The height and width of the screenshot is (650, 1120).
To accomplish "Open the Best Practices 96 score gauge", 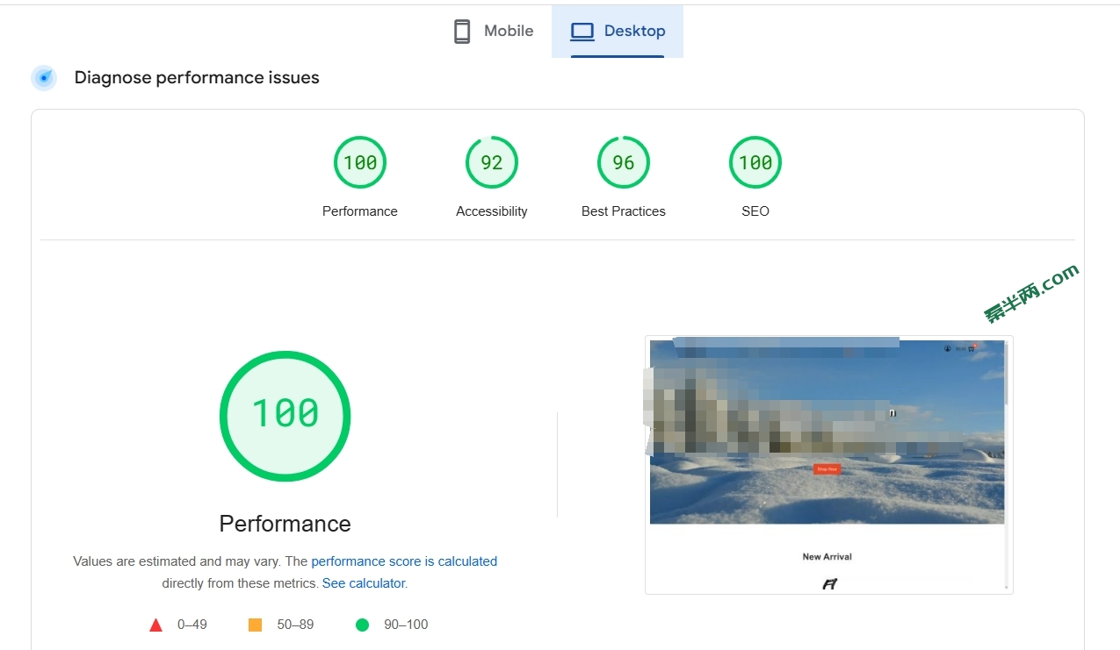I will (624, 162).
